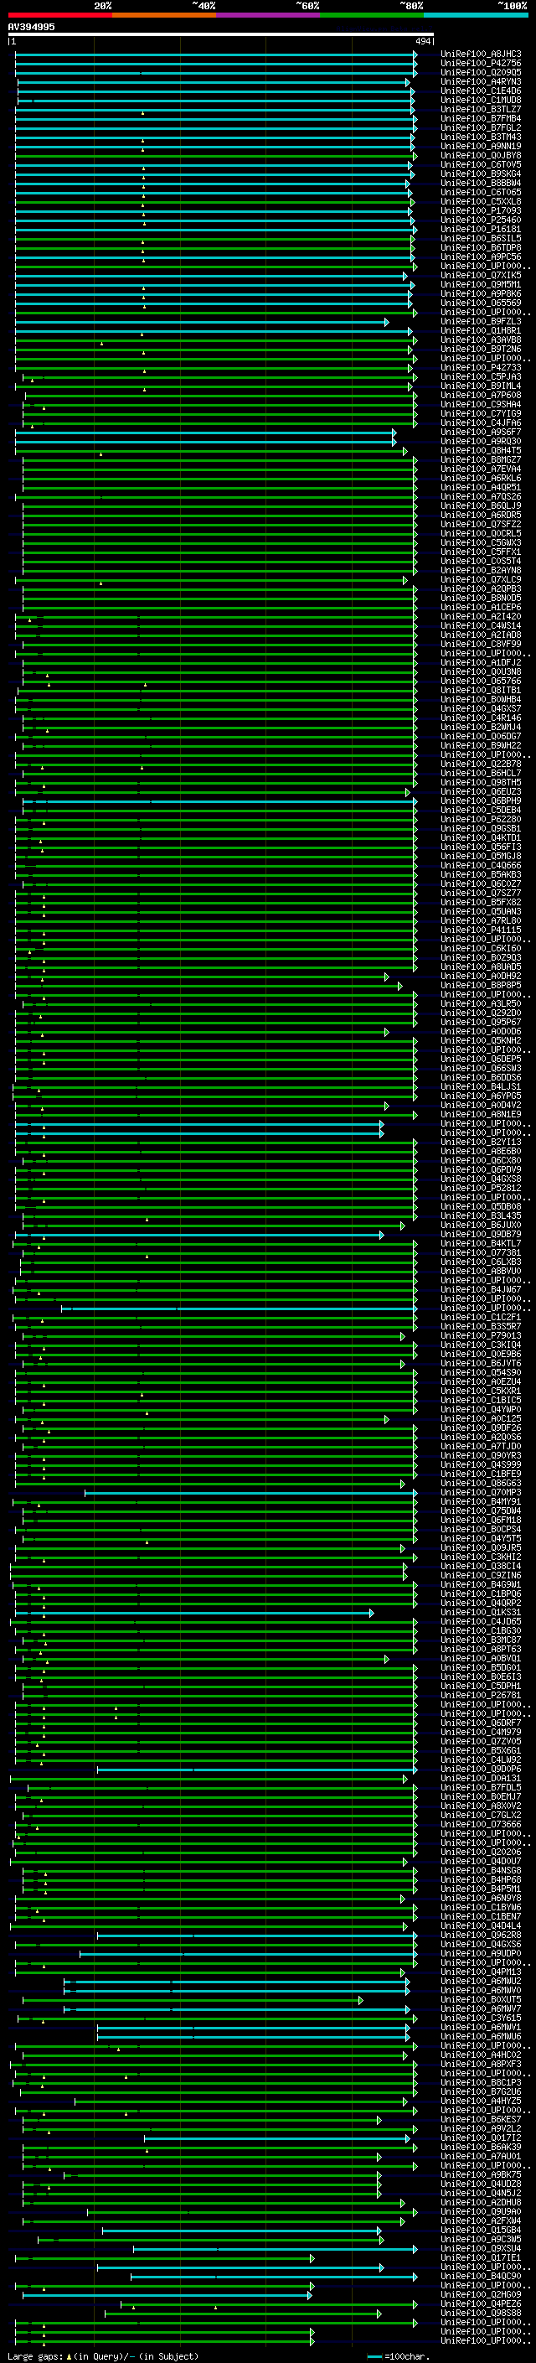This screenshot has width=536, height=2363.
Task: Click the 494 end-position label
Action: 422,41
